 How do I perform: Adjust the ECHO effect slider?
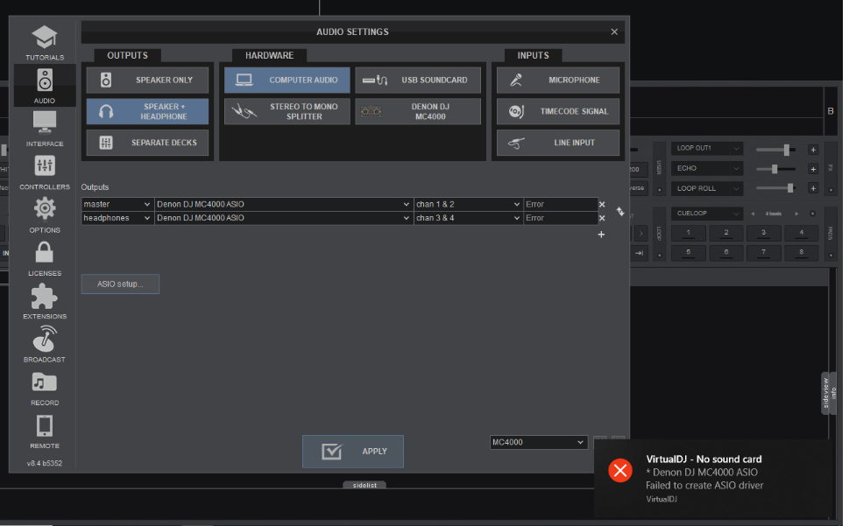click(776, 169)
